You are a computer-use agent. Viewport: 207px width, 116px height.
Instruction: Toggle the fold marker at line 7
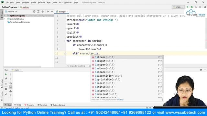[65, 41]
